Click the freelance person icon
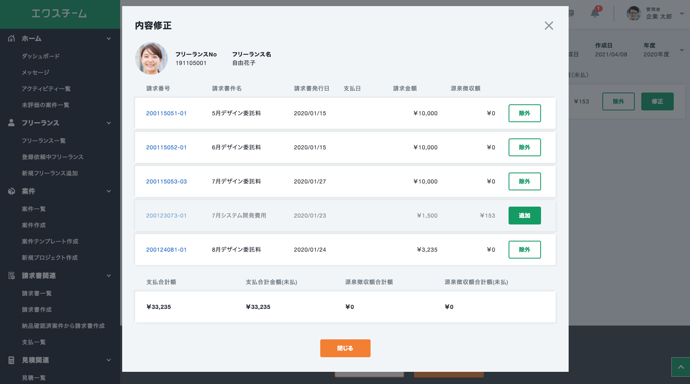Viewport: 690px width, 384px height. [x=11, y=123]
